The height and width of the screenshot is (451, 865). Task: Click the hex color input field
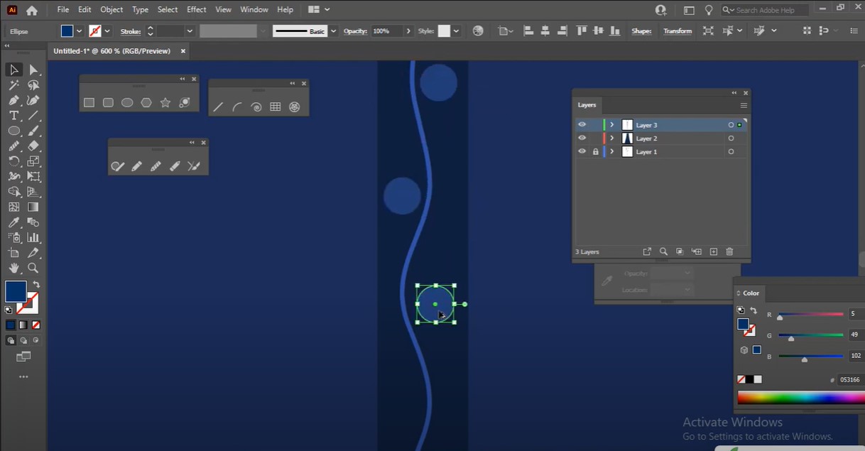(x=850, y=380)
